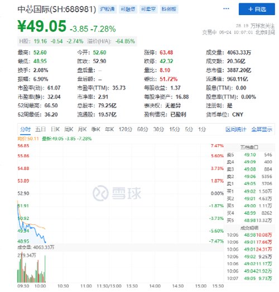Click the 卖1 order book row at 49.05
279x292 pixels.
click(249, 183)
